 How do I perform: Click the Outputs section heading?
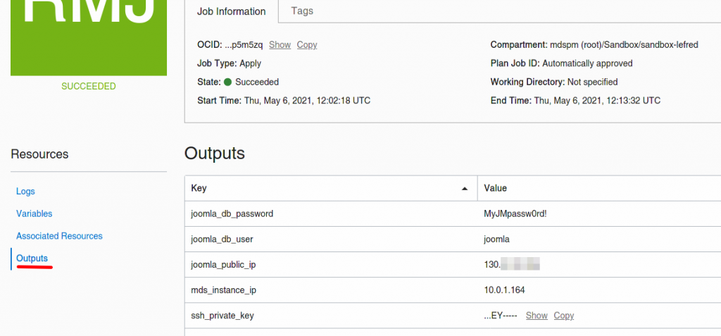point(215,154)
